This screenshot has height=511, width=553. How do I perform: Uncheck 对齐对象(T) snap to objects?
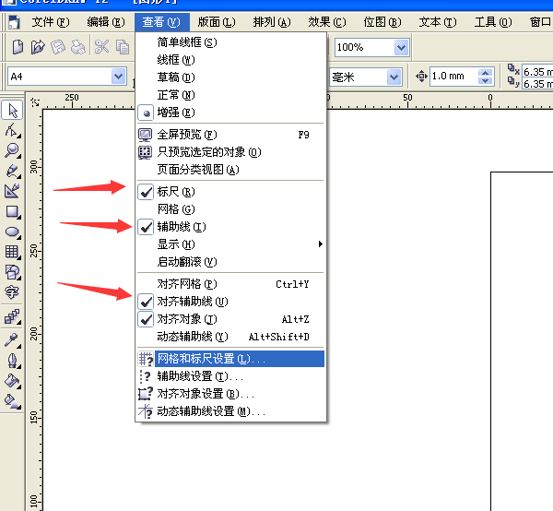coord(230,319)
